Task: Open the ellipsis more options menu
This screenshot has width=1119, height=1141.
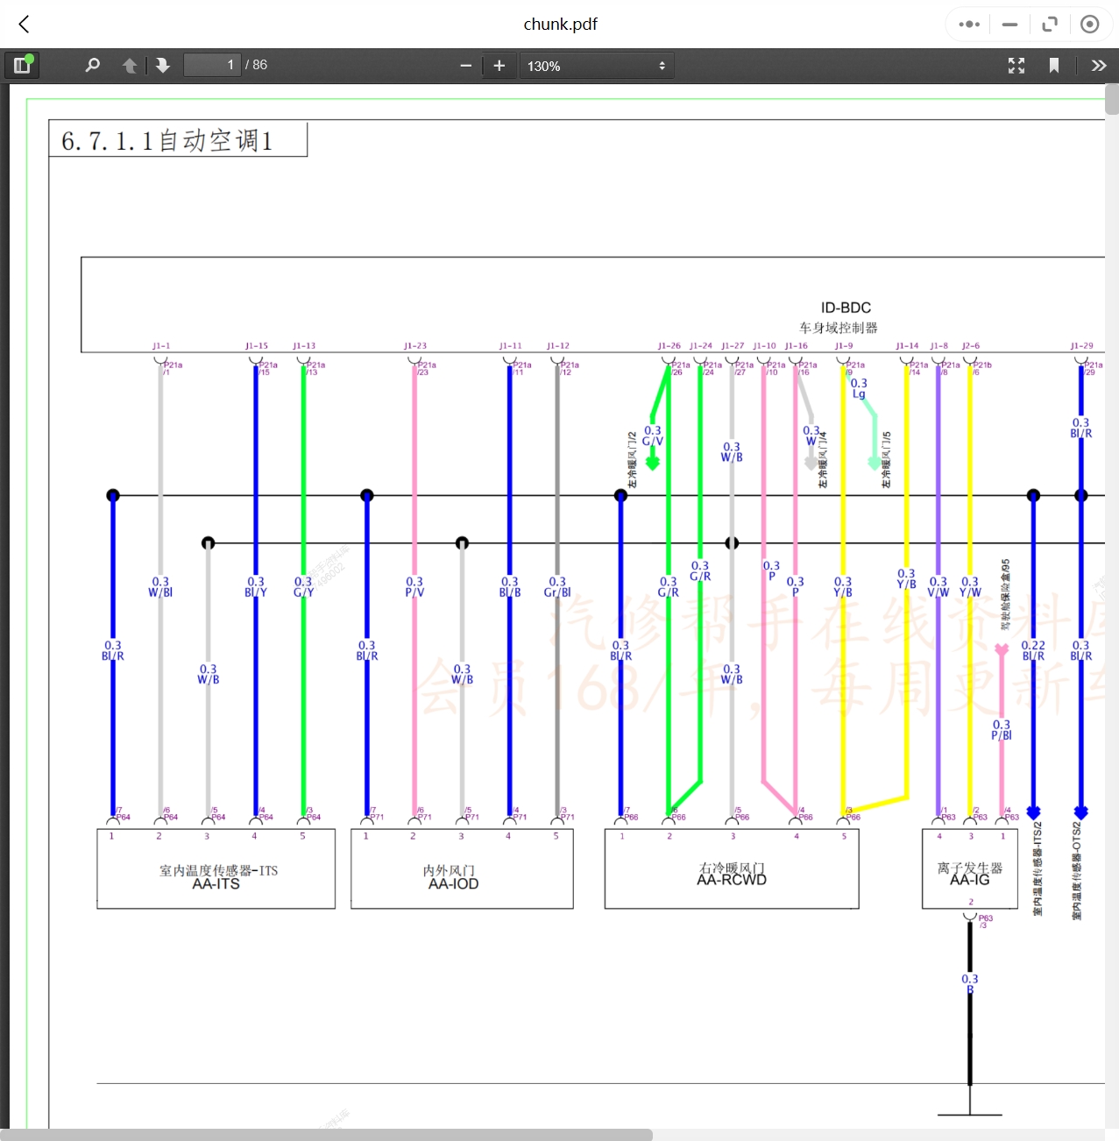Action: pos(968,24)
